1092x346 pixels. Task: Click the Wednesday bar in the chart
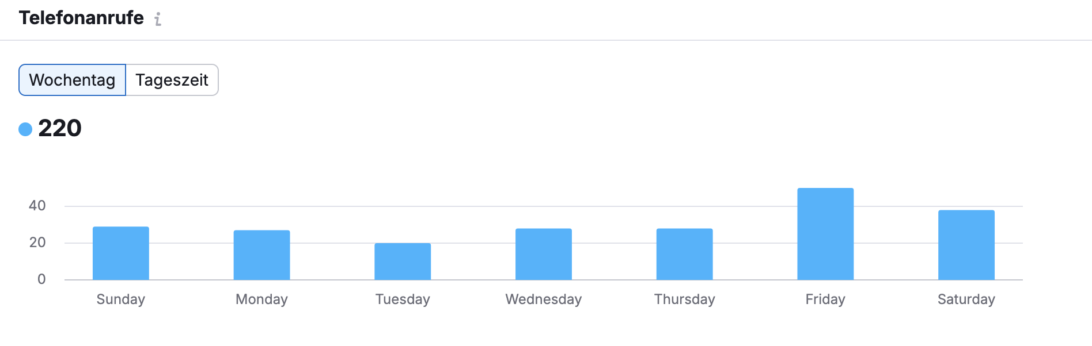pos(544,254)
